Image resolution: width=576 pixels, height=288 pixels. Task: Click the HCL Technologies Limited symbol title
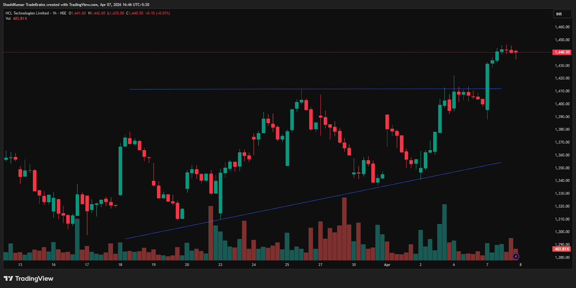tap(27, 13)
